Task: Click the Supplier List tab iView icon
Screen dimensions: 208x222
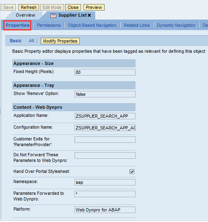Action: 53,15
